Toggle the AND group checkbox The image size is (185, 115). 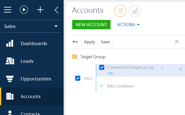click(78, 78)
